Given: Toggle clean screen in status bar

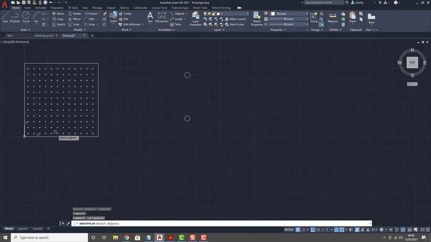Looking at the screenshot, I should pyautogui.click(x=422, y=230).
